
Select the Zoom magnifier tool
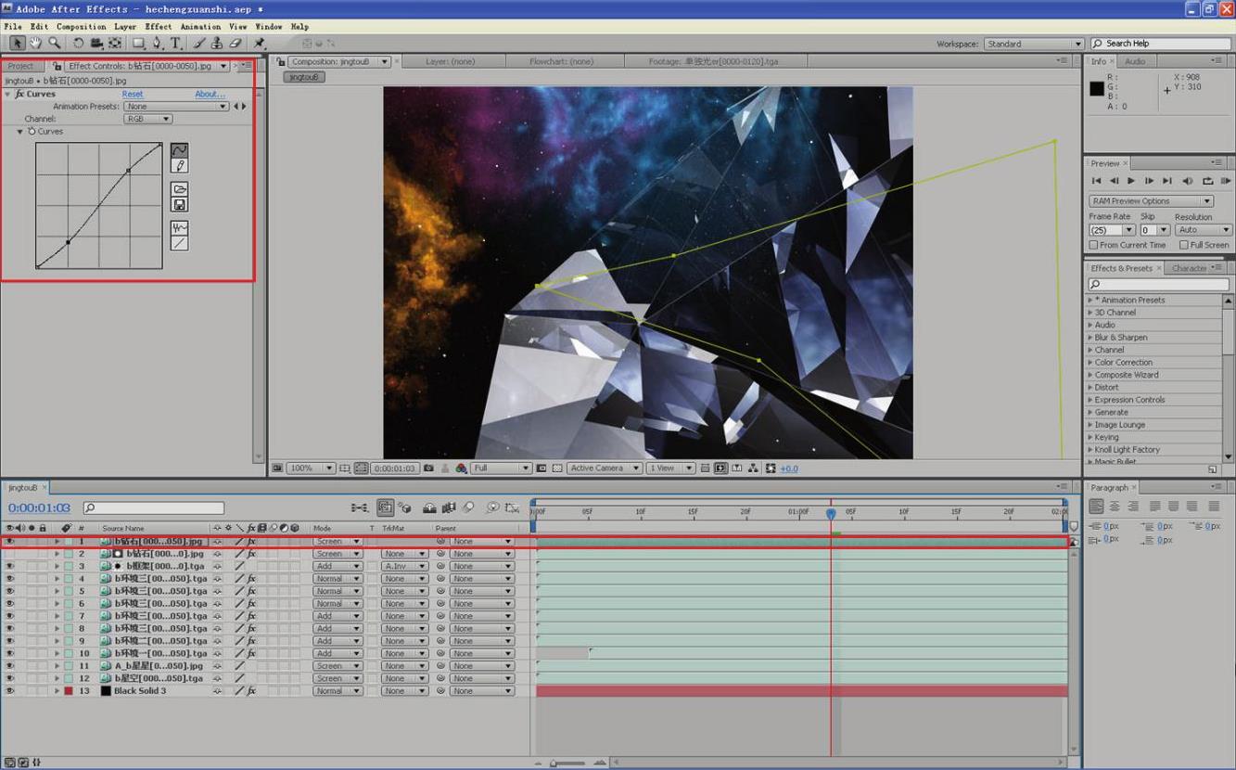(x=55, y=43)
